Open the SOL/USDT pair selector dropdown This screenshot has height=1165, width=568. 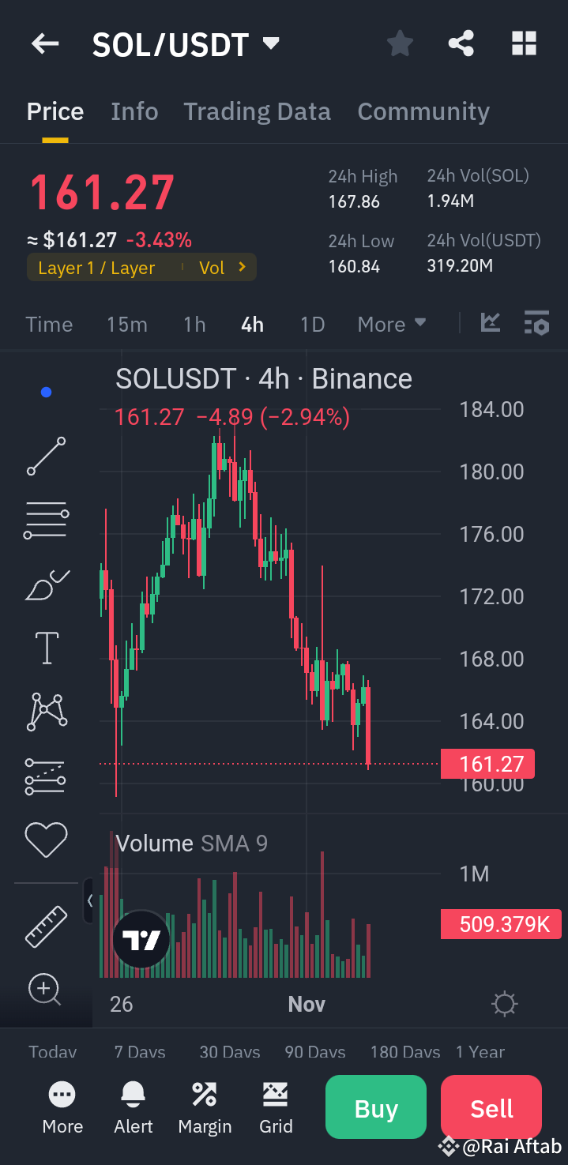pyautogui.click(x=269, y=44)
